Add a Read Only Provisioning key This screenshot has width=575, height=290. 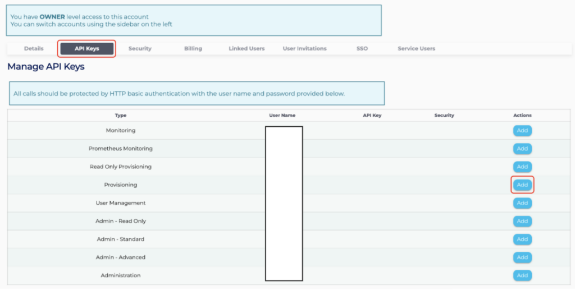pyautogui.click(x=522, y=167)
